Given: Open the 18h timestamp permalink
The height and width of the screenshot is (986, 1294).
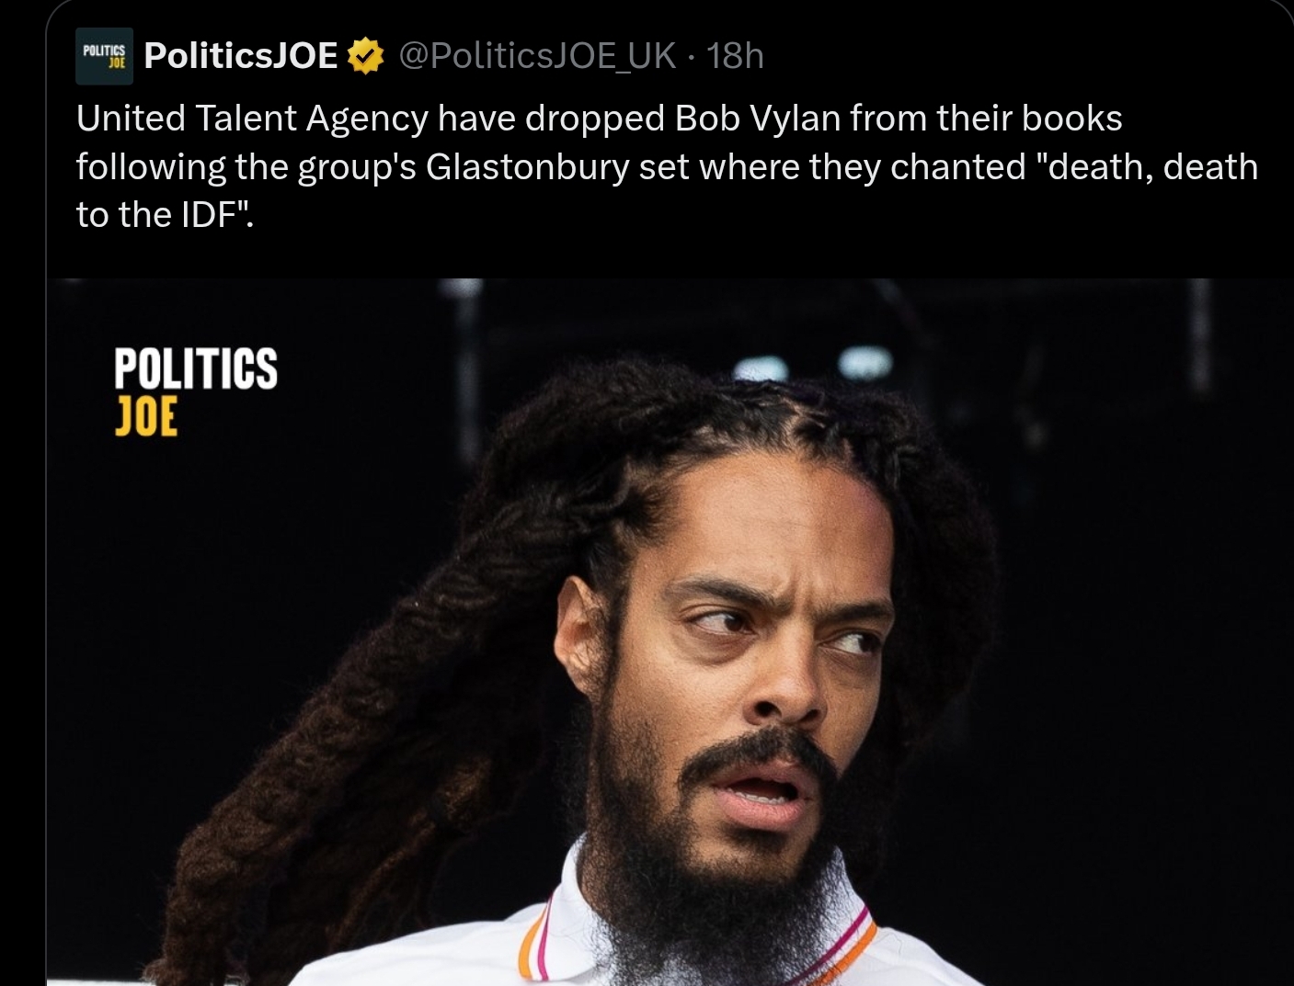Looking at the screenshot, I should tap(736, 56).
